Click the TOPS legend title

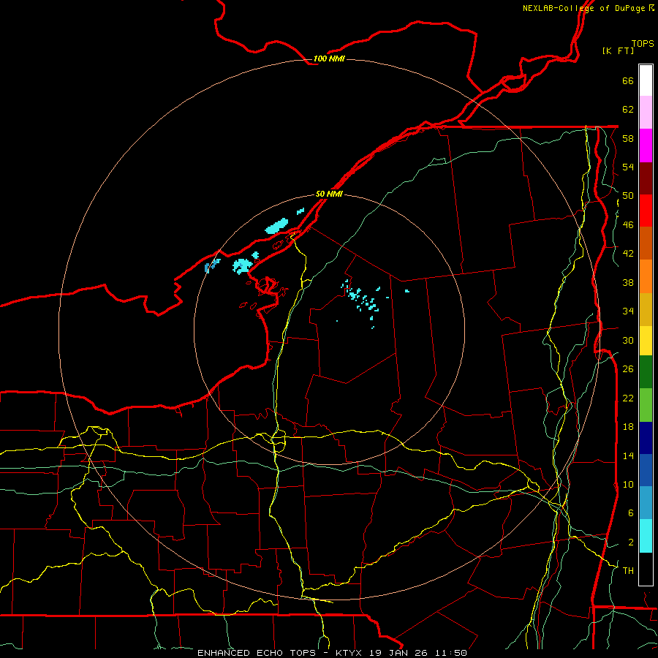[643, 43]
